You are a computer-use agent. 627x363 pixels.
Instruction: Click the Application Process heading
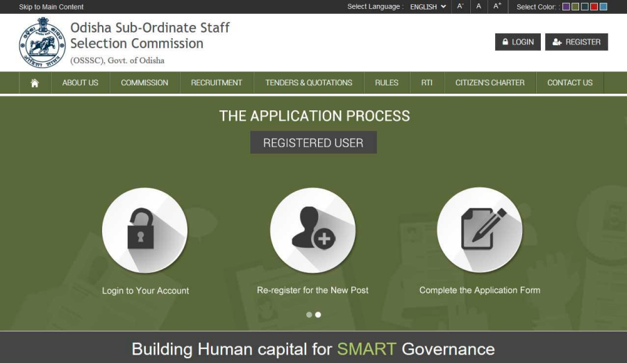(x=315, y=116)
